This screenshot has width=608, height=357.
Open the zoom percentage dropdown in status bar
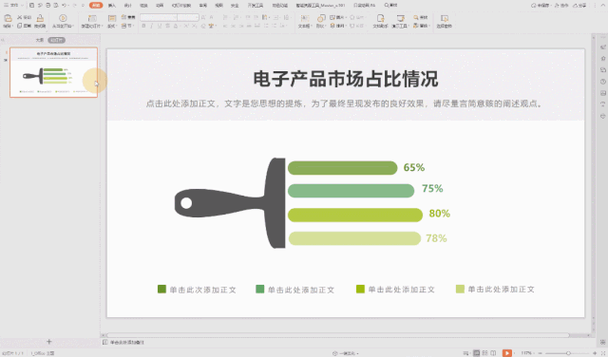coord(527,353)
